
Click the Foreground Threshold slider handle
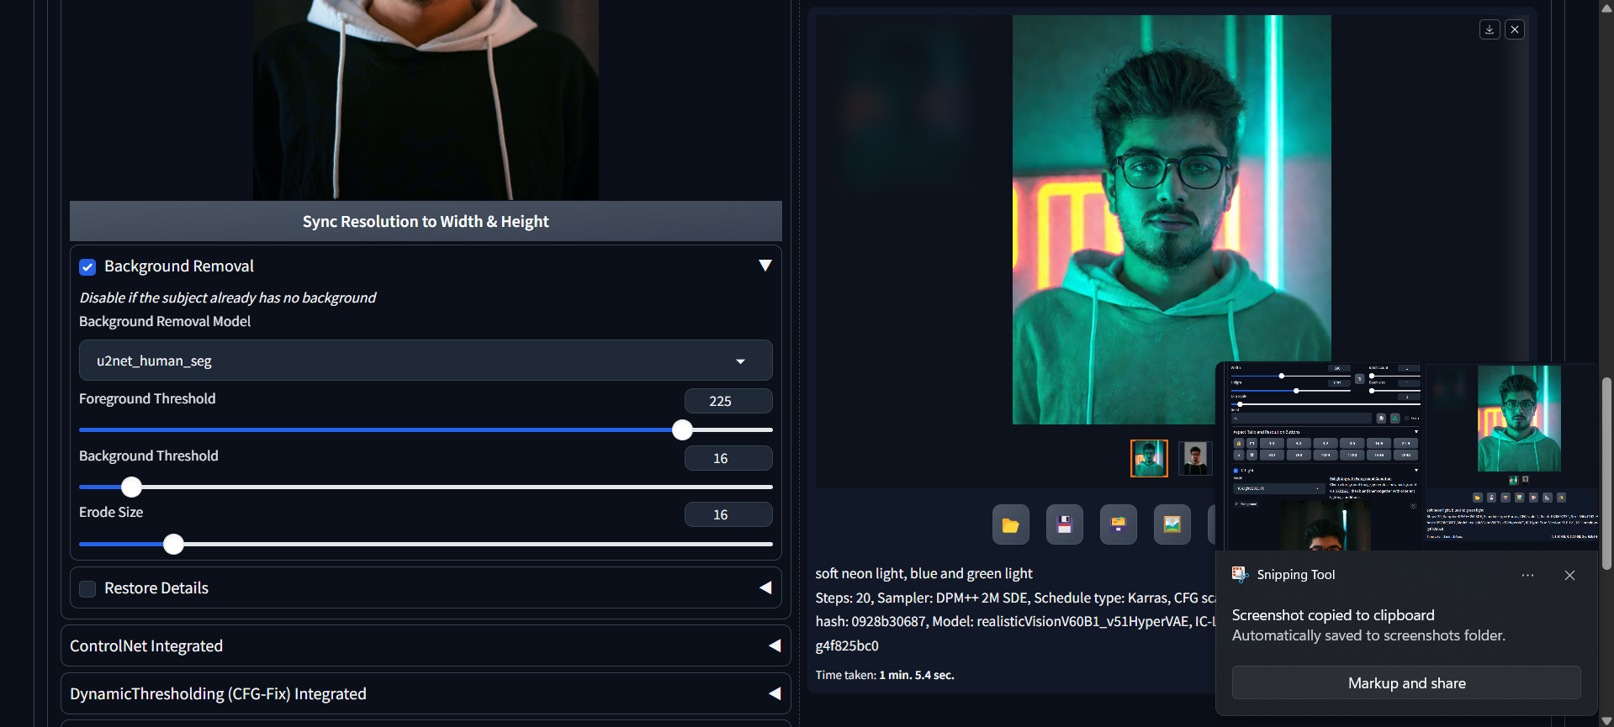coord(682,430)
